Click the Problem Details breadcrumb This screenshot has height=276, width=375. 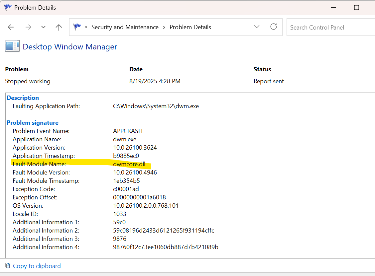190,27
